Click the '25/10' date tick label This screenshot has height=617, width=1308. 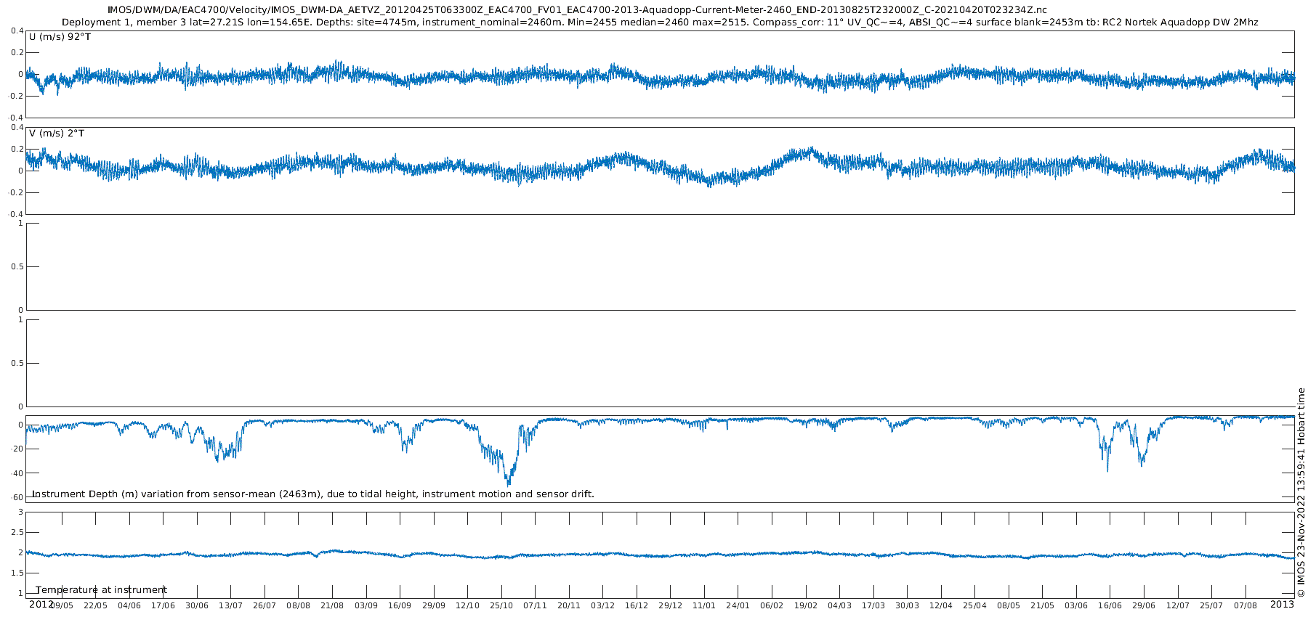[501, 605]
